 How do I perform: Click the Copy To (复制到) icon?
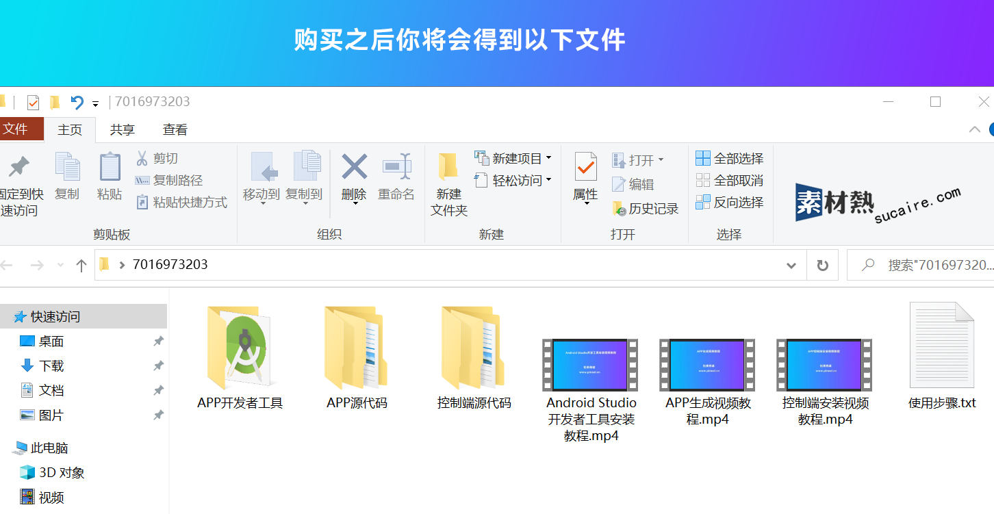(306, 166)
